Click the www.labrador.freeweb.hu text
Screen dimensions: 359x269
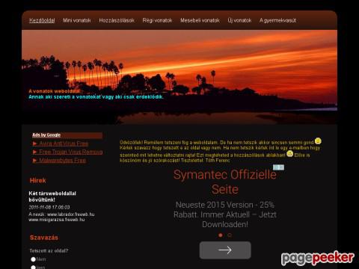(71, 214)
